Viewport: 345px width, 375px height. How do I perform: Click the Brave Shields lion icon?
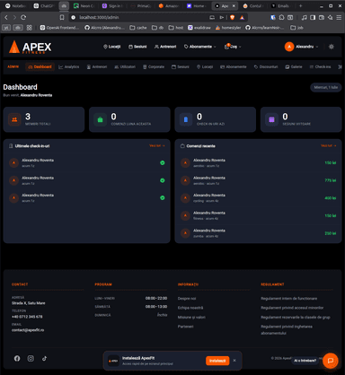[x=232, y=17]
